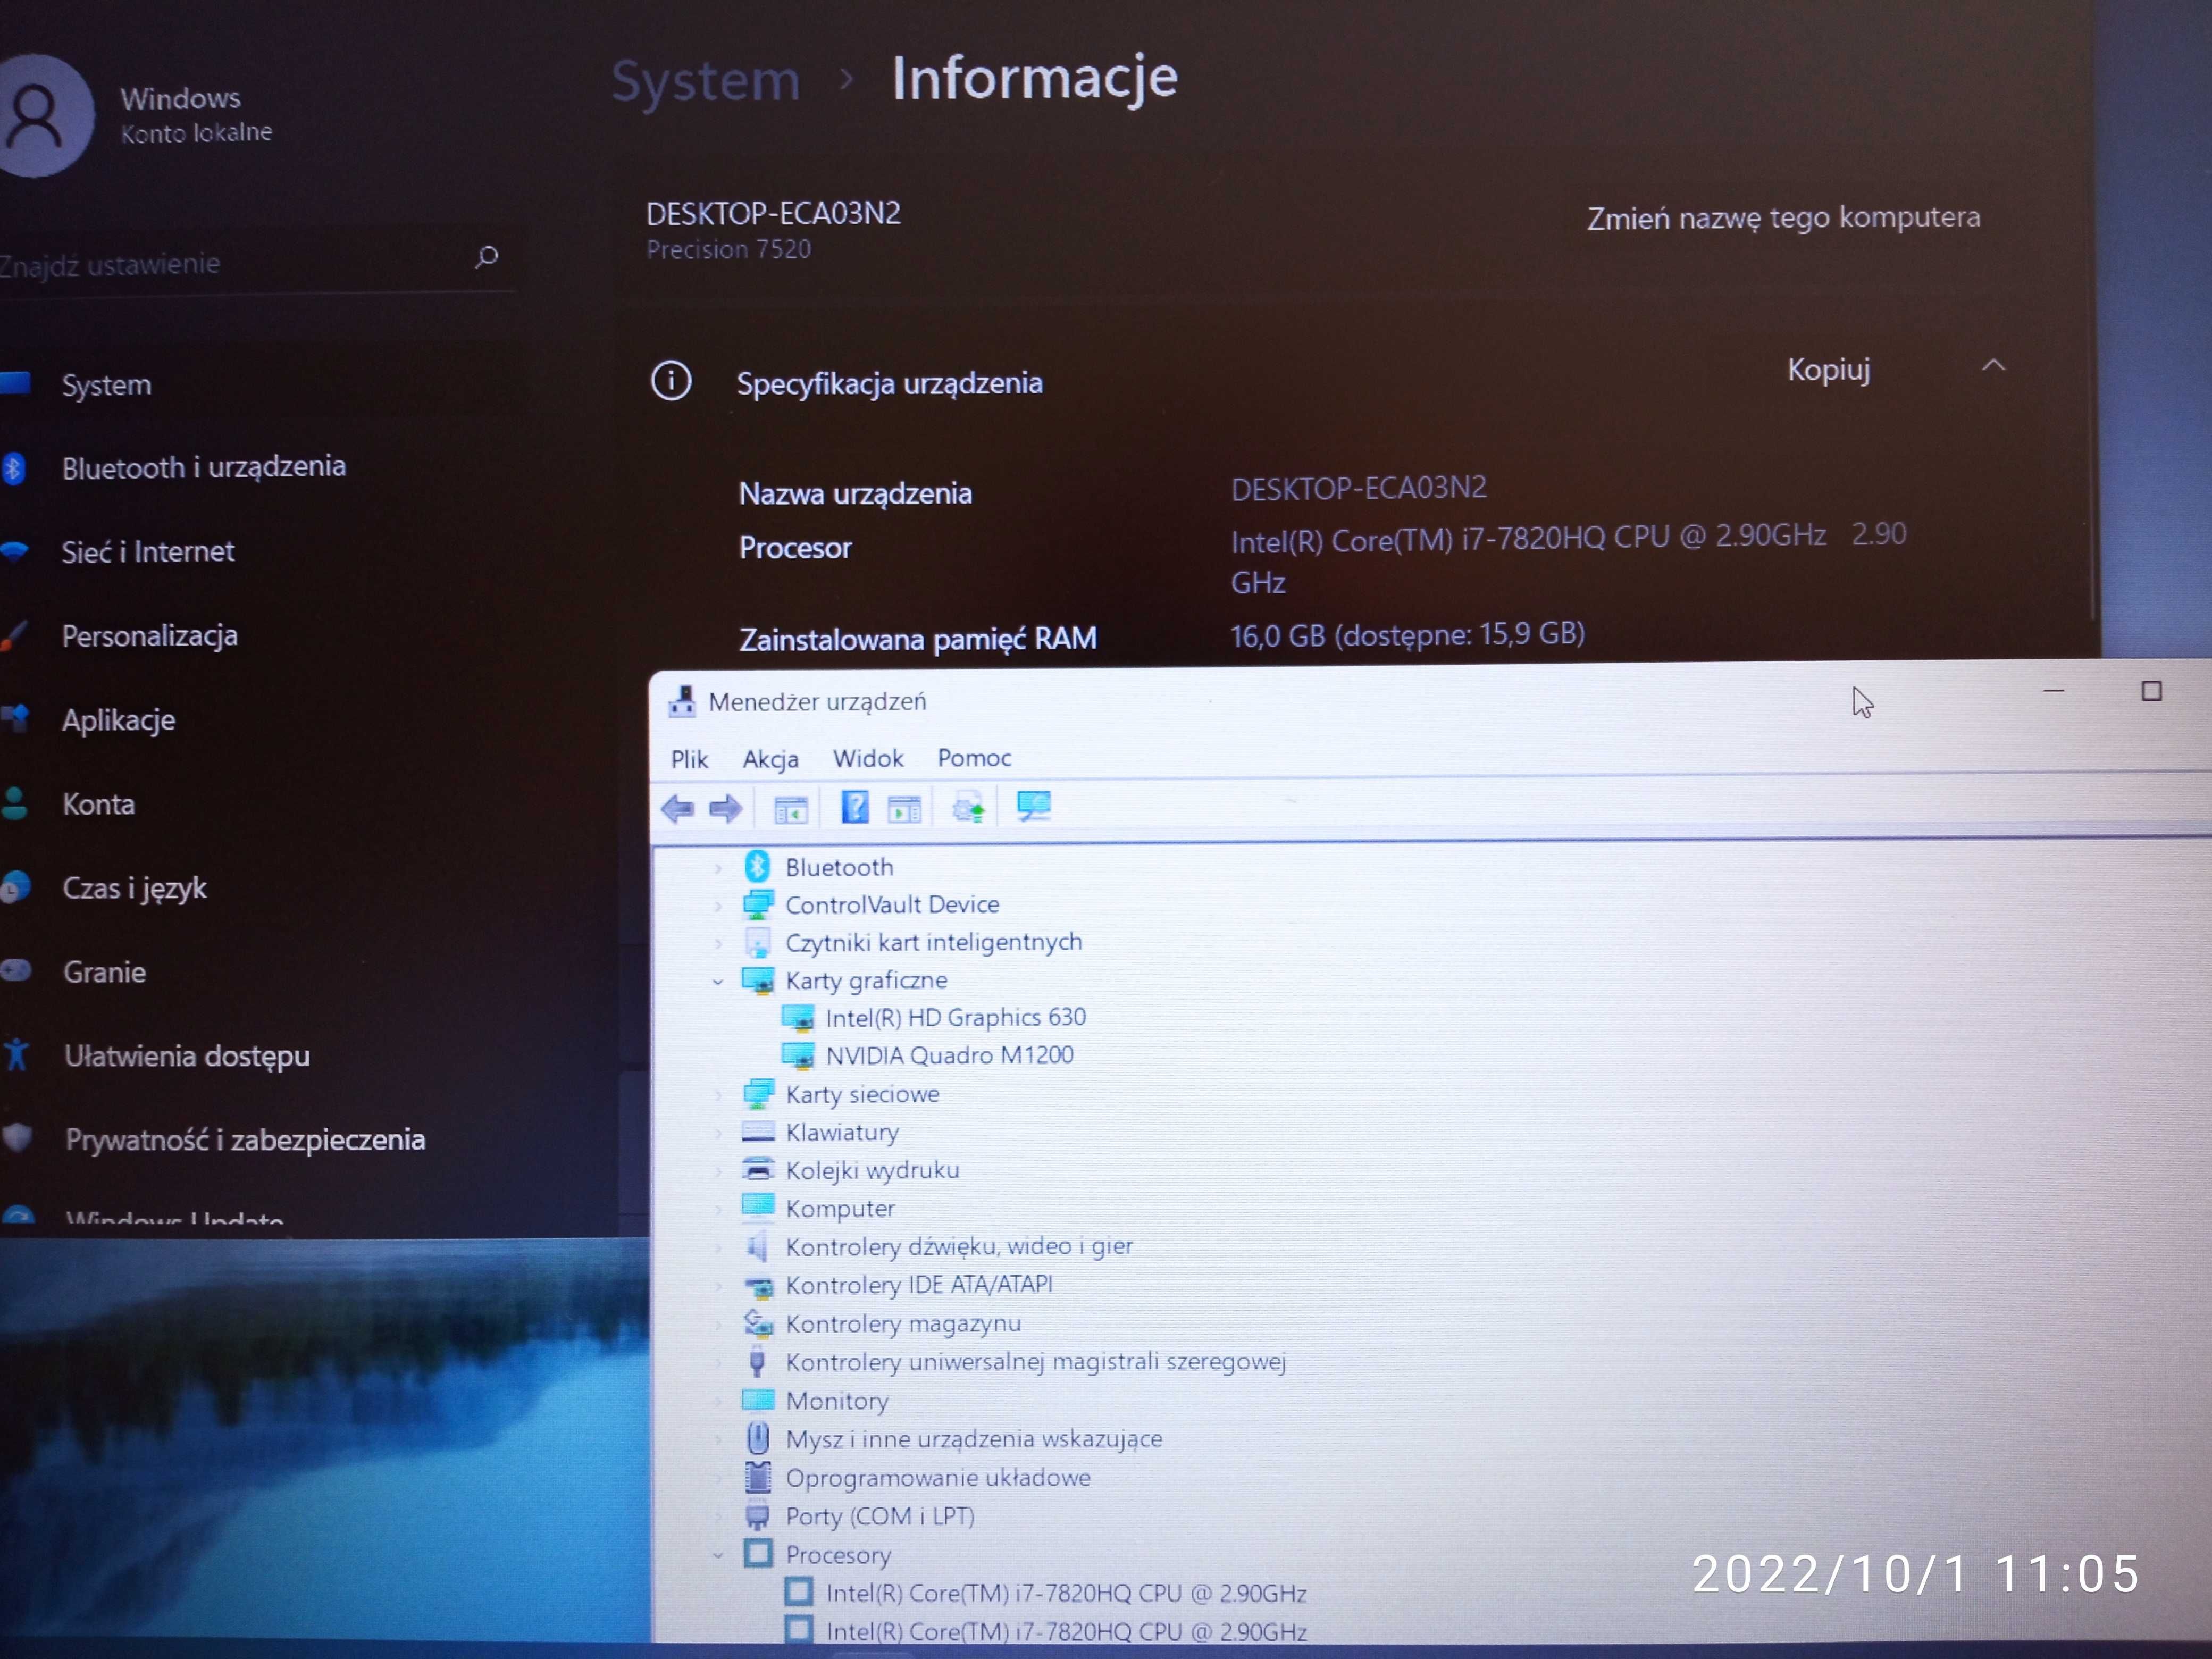
Task: Click Back arrow in Device Manager toolbar
Action: tap(678, 808)
